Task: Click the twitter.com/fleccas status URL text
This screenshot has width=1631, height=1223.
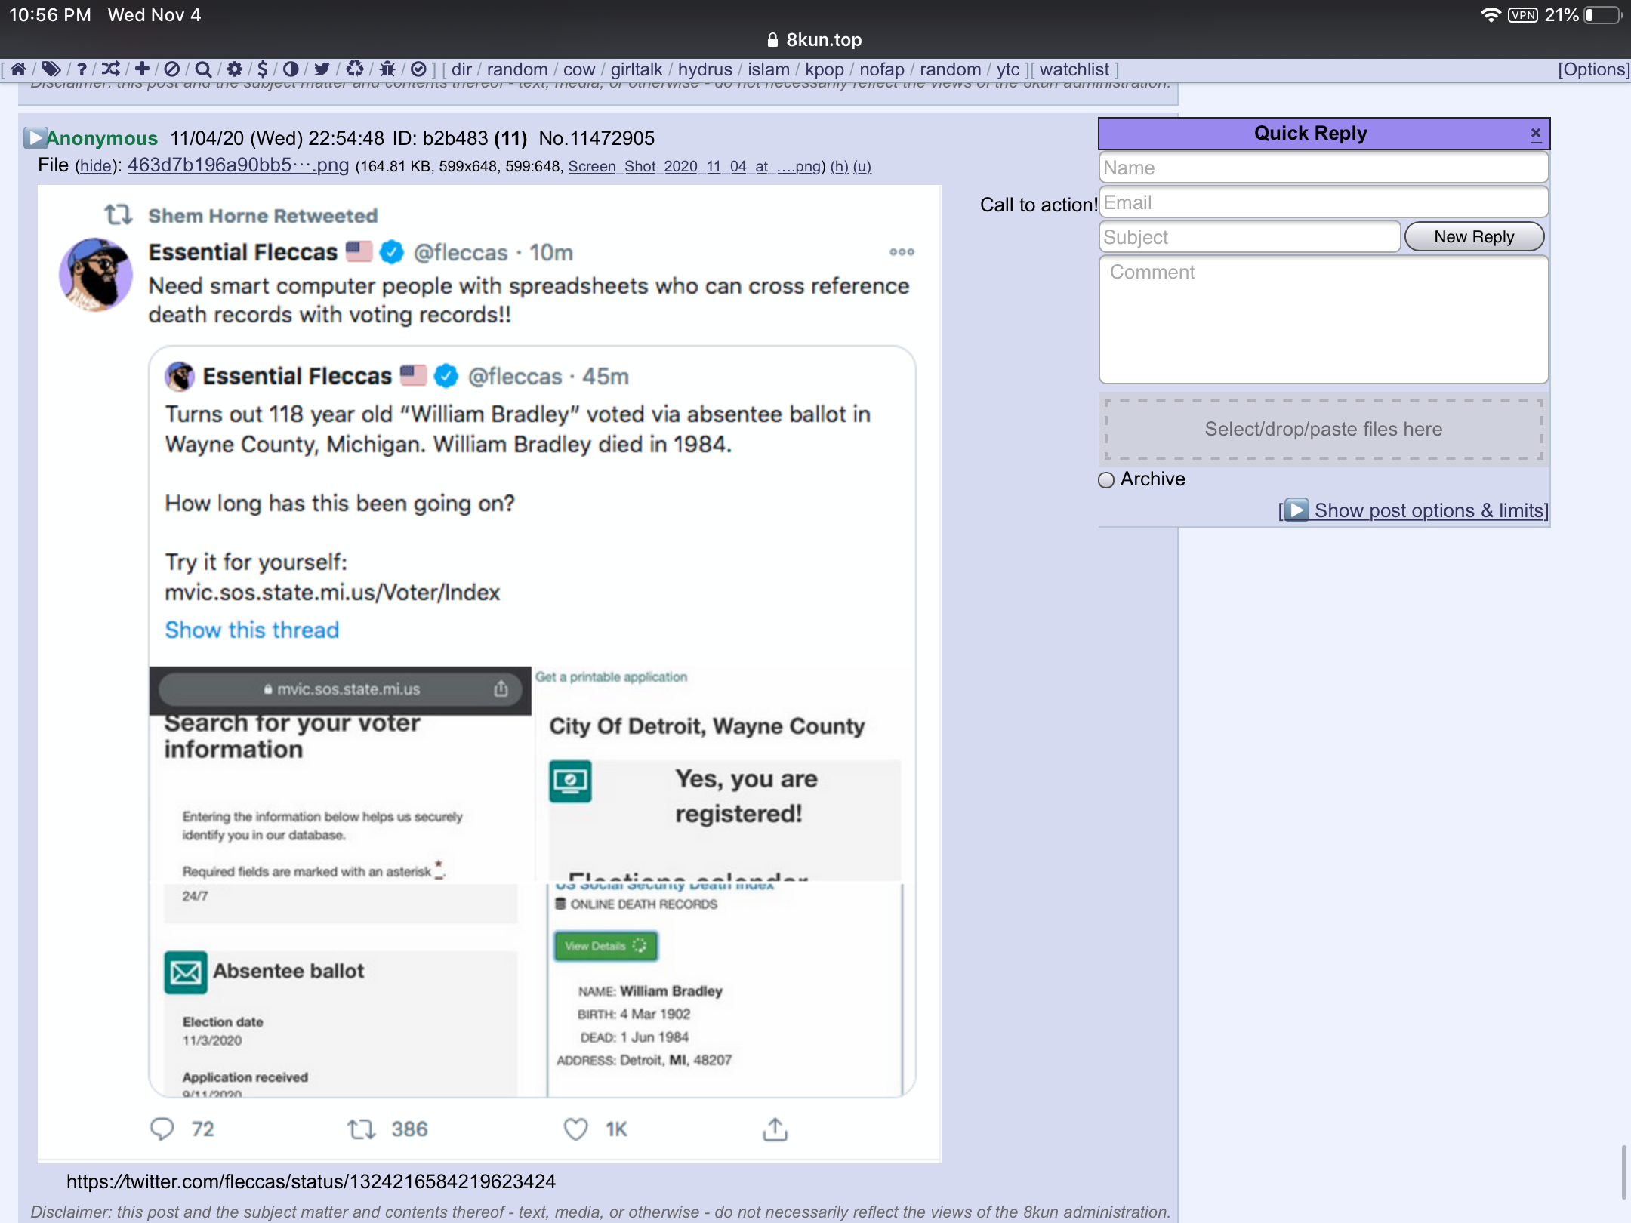Action: point(311,1181)
